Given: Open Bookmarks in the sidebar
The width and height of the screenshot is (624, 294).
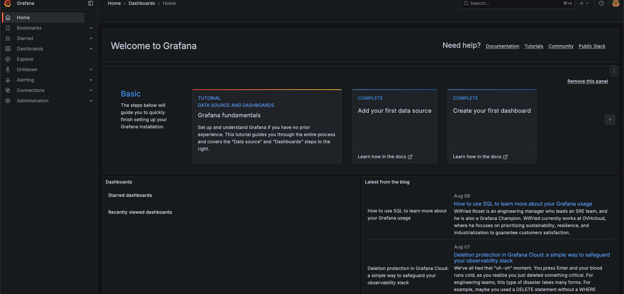Looking at the screenshot, I should [x=29, y=28].
